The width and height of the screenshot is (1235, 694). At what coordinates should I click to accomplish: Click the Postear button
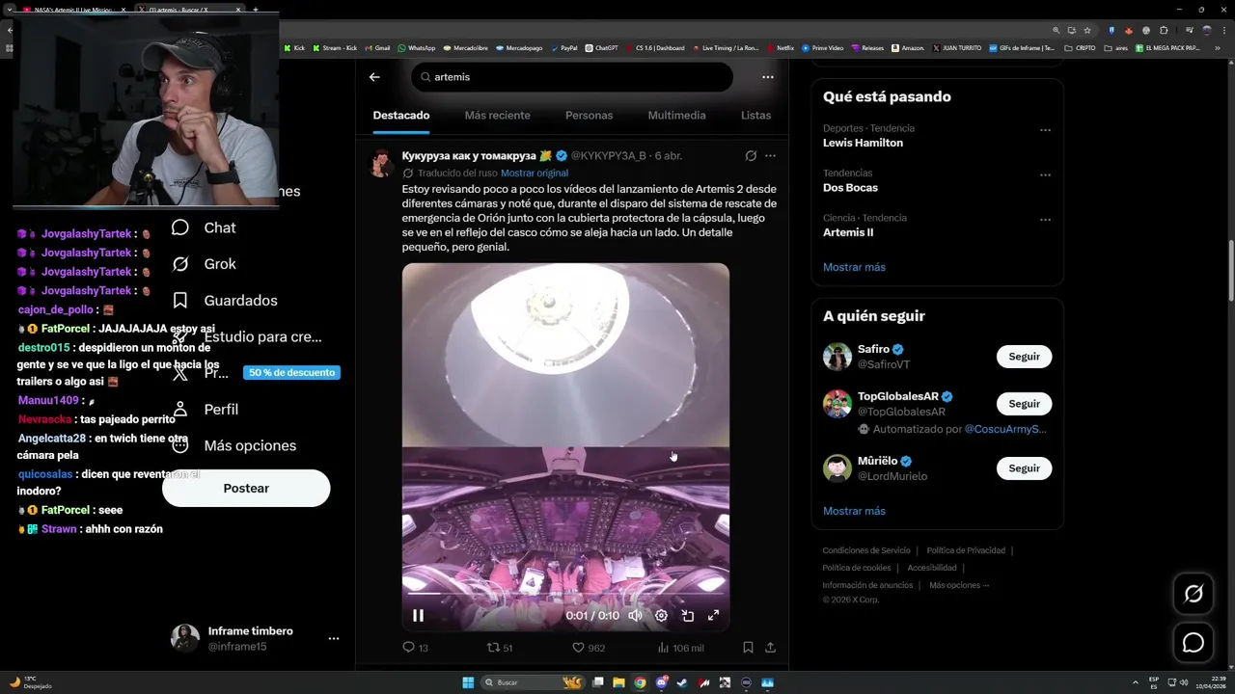[246, 488]
